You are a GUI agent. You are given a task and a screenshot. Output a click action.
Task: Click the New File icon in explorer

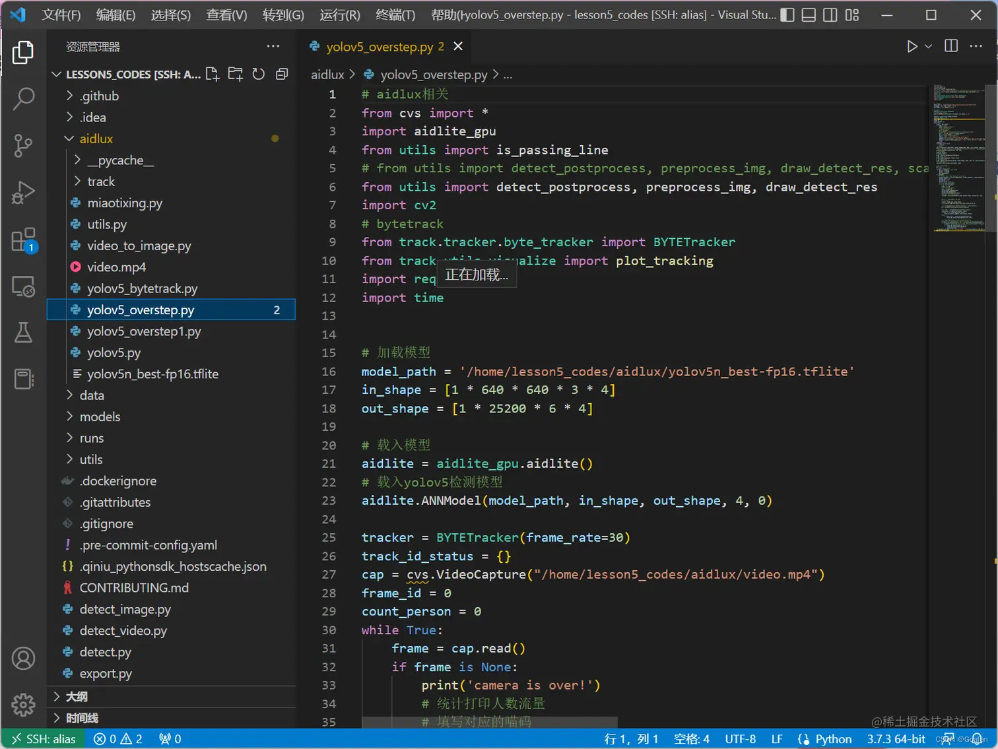coord(213,74)
